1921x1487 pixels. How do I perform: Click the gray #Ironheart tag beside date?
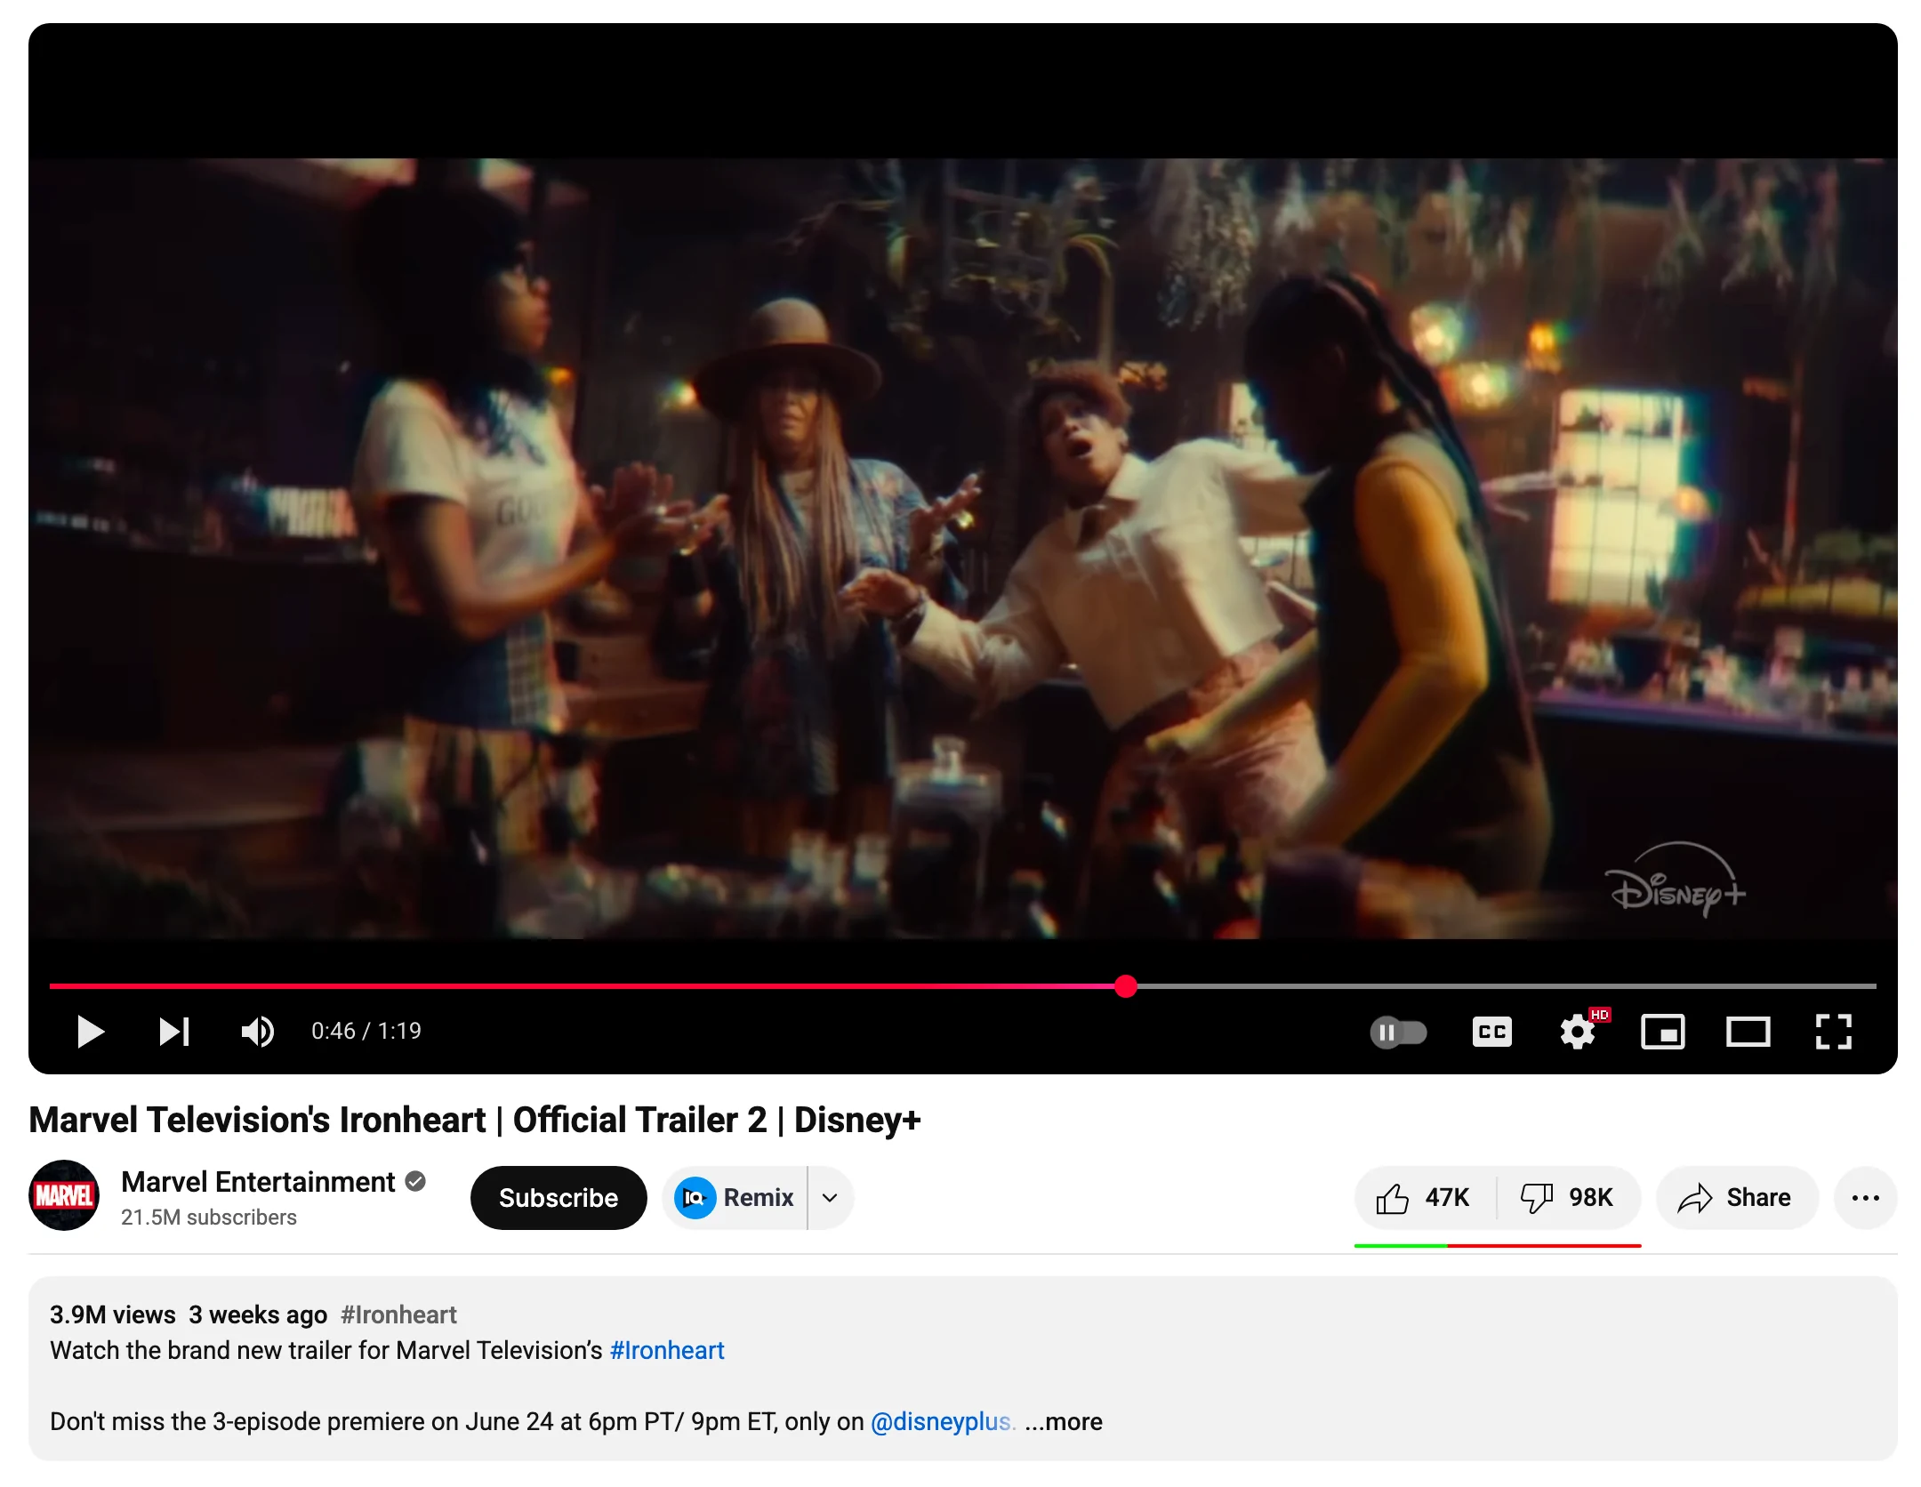click(x=398, y=1314)
